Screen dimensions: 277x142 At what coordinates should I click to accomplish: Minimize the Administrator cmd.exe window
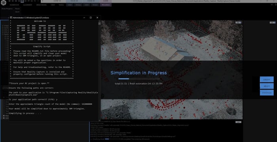coord(84,18)
